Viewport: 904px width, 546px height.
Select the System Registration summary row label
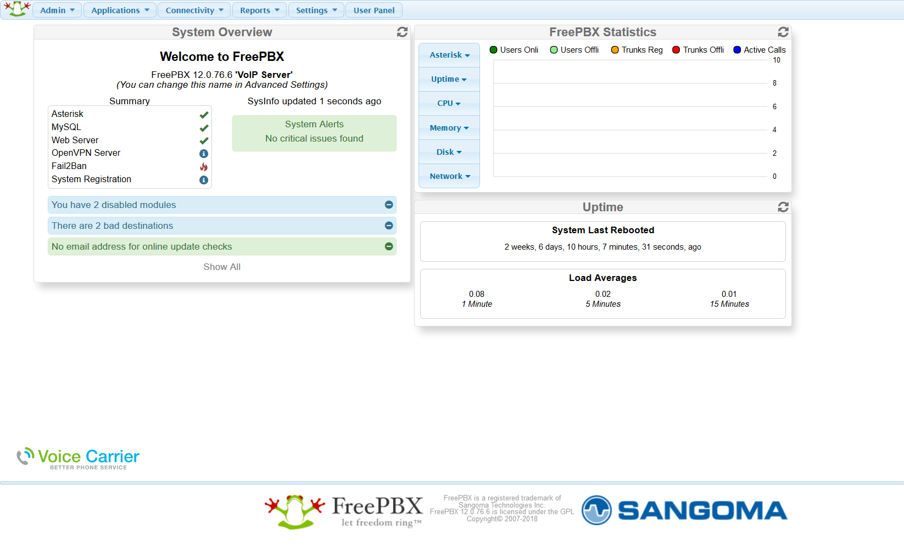pyautogui.click(x=92, y=179)
